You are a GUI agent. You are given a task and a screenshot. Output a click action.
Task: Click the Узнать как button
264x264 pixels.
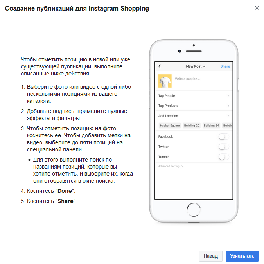tap(242, 256)
